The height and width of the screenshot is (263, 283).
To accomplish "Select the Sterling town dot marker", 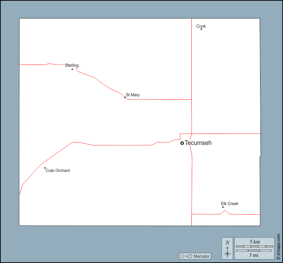I will pos(72,69).
